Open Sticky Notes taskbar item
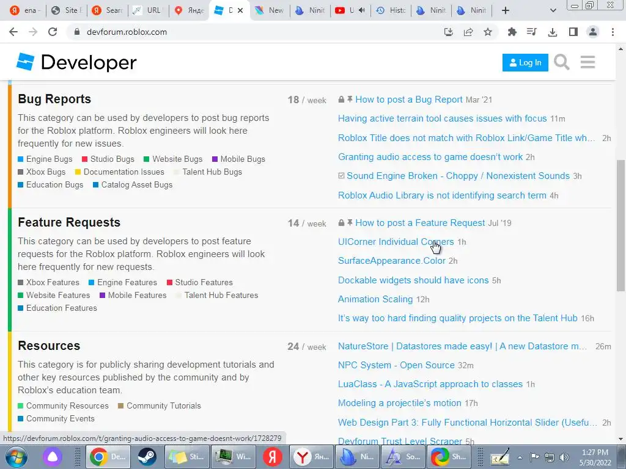Screen dimensions: 626x469 [x=186, y=457]
